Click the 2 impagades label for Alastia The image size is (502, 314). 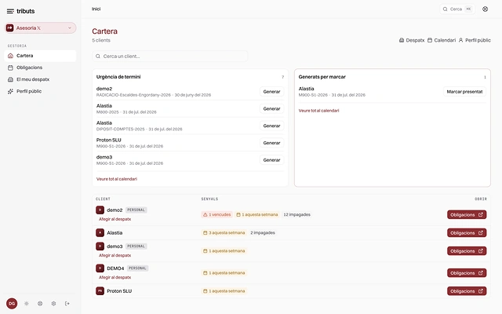click(x=263, y=233)
